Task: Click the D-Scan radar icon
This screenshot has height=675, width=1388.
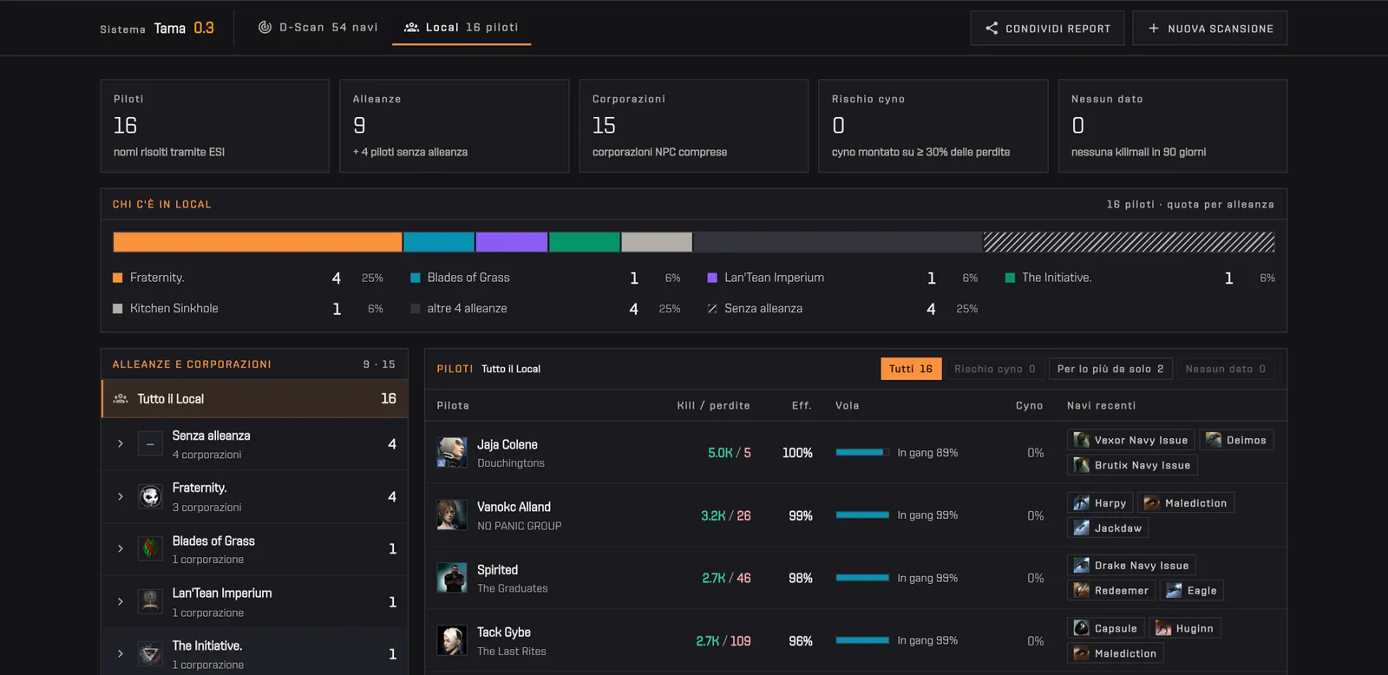Action: 265,27
